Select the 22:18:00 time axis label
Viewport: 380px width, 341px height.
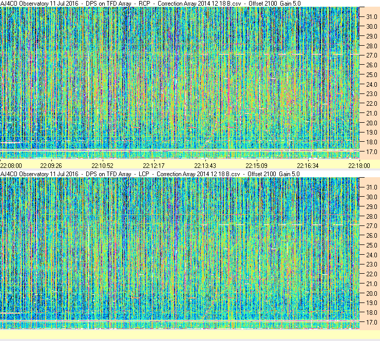(x=359, y=165)
